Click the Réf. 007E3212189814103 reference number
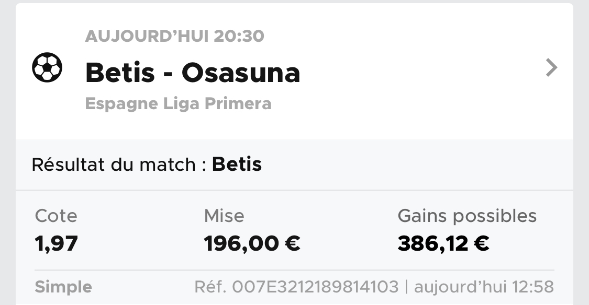Screen dimensions: 589x305 (296, 287)
